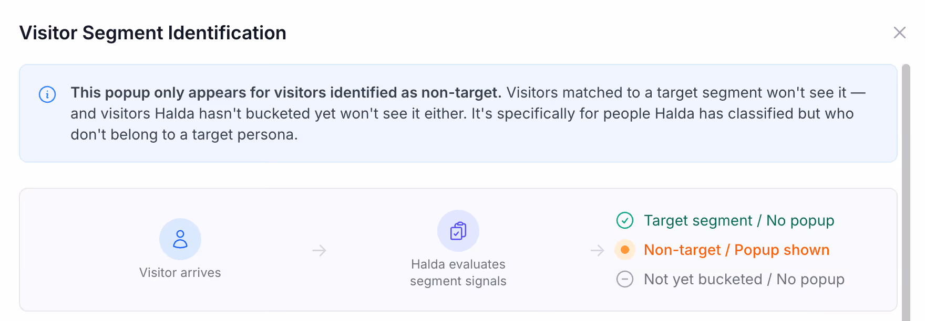Click the dialog's vertical scrollbar
This screenshot has width=925, height=321.
[906, 192]
